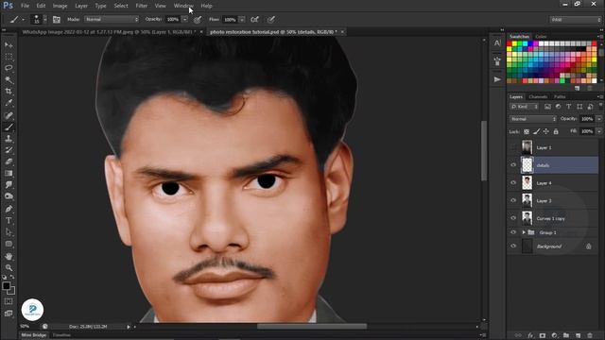Select the Magic Wand tool
605x340 pixels.
click(x=9, y=79)
